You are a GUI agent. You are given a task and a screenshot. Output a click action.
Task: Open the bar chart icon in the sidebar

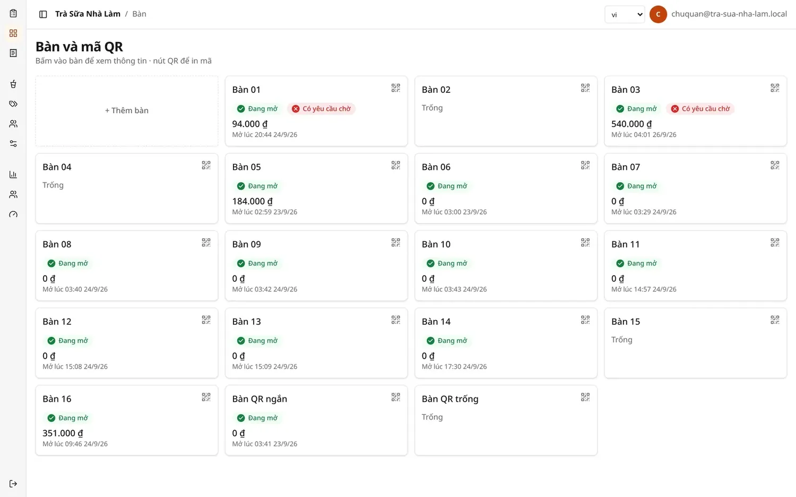(13, 174)
